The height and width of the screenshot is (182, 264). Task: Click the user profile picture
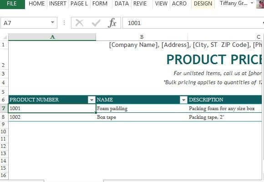(x=260, y=4)
